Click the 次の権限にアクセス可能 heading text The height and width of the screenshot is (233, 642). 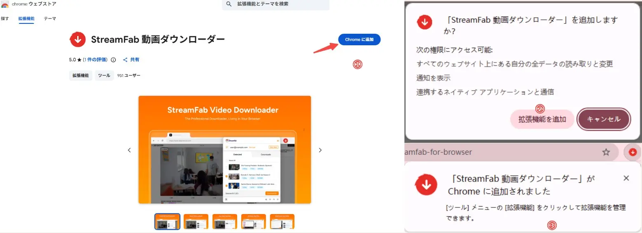tap(455, 50)
